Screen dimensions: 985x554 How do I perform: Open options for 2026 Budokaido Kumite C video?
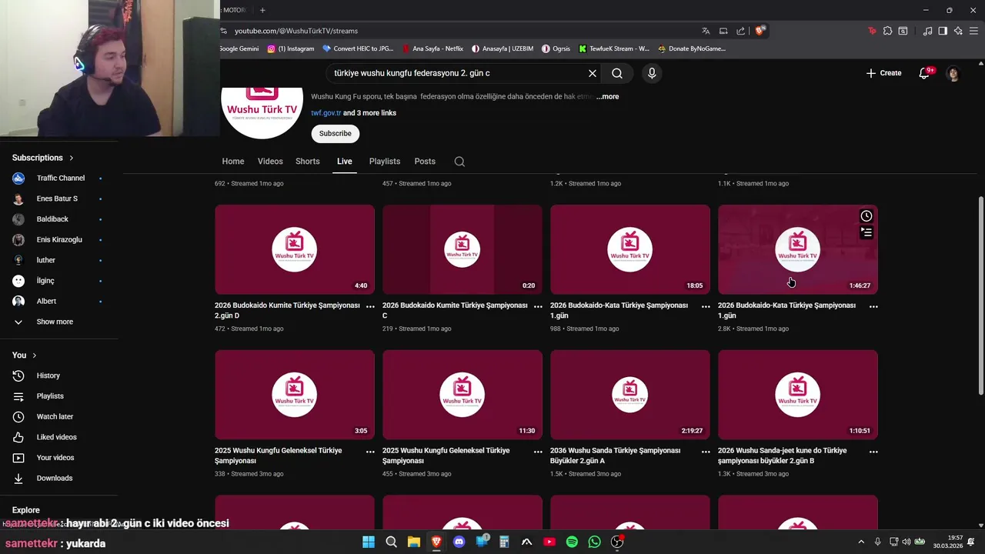(x=538, y=306)
